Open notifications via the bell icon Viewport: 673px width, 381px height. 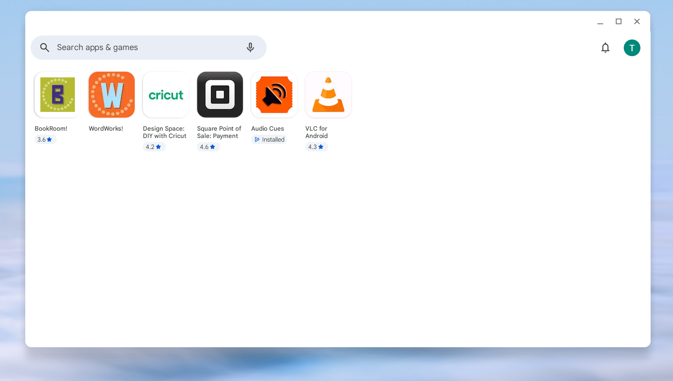pos(605,48)
